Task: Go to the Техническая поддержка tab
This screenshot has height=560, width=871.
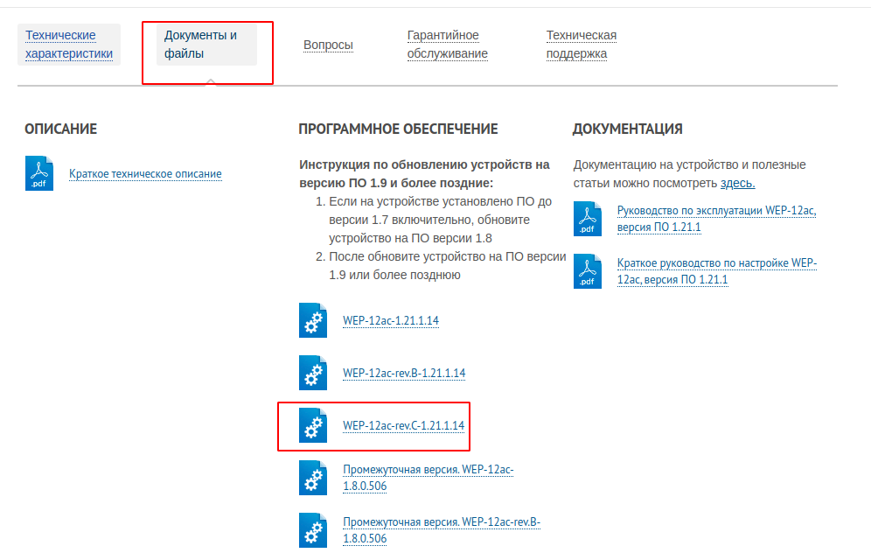Action: point(581,45)
